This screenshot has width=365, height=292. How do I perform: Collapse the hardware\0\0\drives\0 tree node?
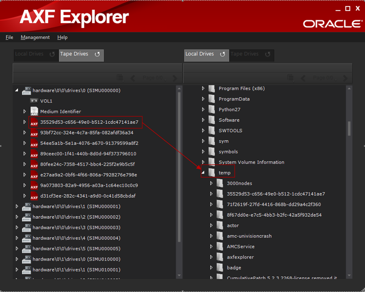(17, 90)
